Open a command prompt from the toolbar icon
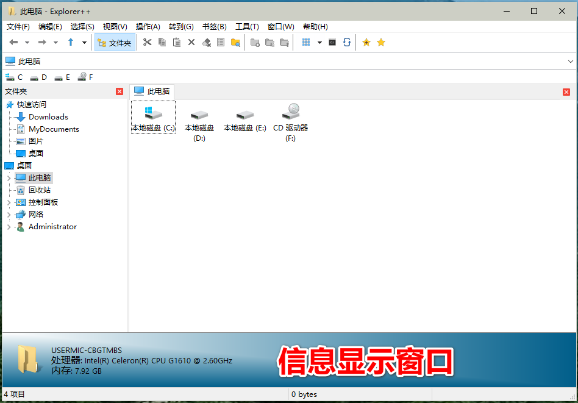 coord(333,42)
